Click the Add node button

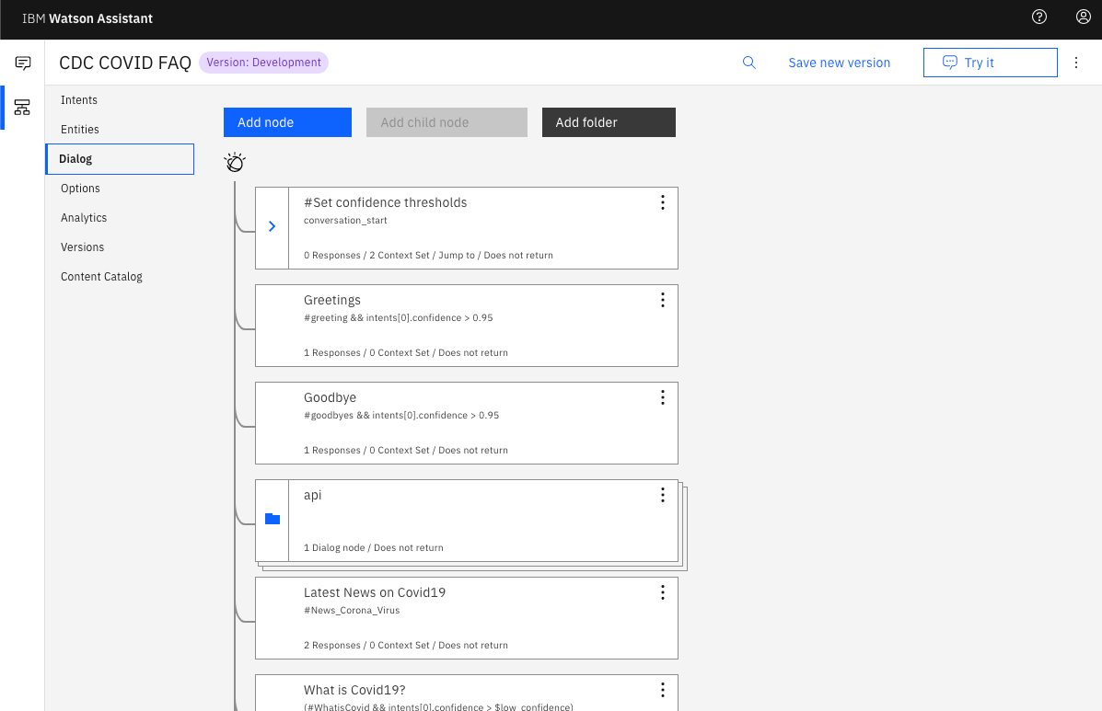(x=287, y=122)
